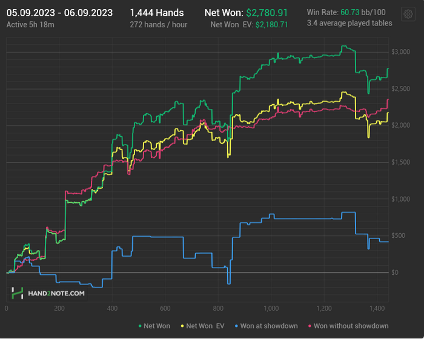Image resolution: width=424 pixels, height=339 pixels.
Task: Click the Net Won value $2,780.91
Action: 267,13
